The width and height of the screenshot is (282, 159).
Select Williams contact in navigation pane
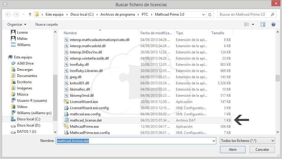(x=21, y=45)
